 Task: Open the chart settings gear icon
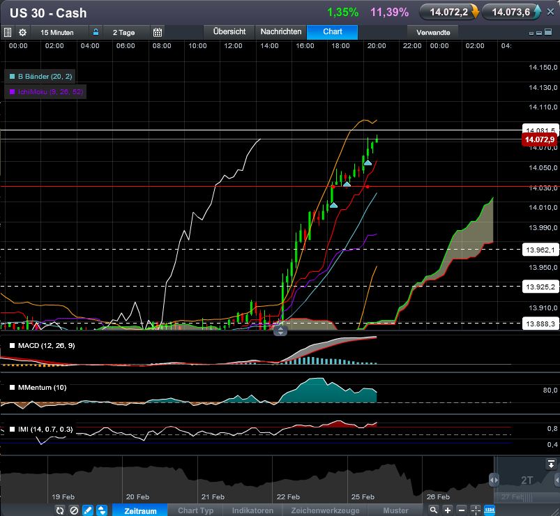[x=22, y=32]
